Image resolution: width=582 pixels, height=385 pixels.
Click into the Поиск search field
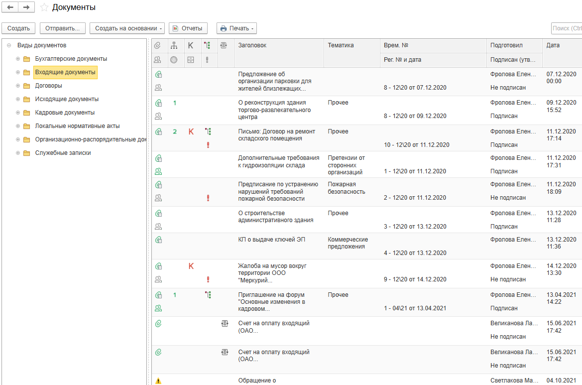tap(567, 28)
